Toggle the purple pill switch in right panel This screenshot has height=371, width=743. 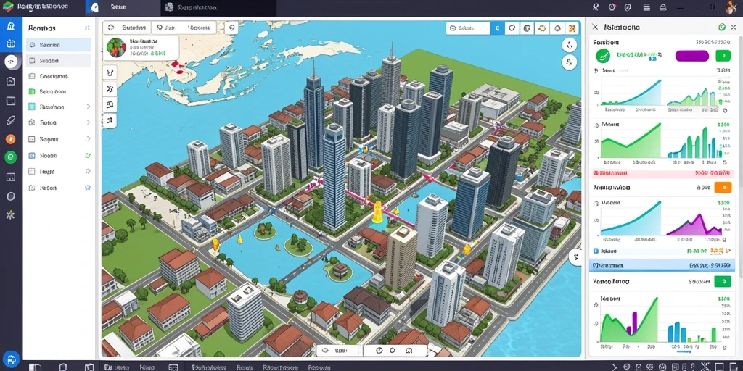[691, 56]
